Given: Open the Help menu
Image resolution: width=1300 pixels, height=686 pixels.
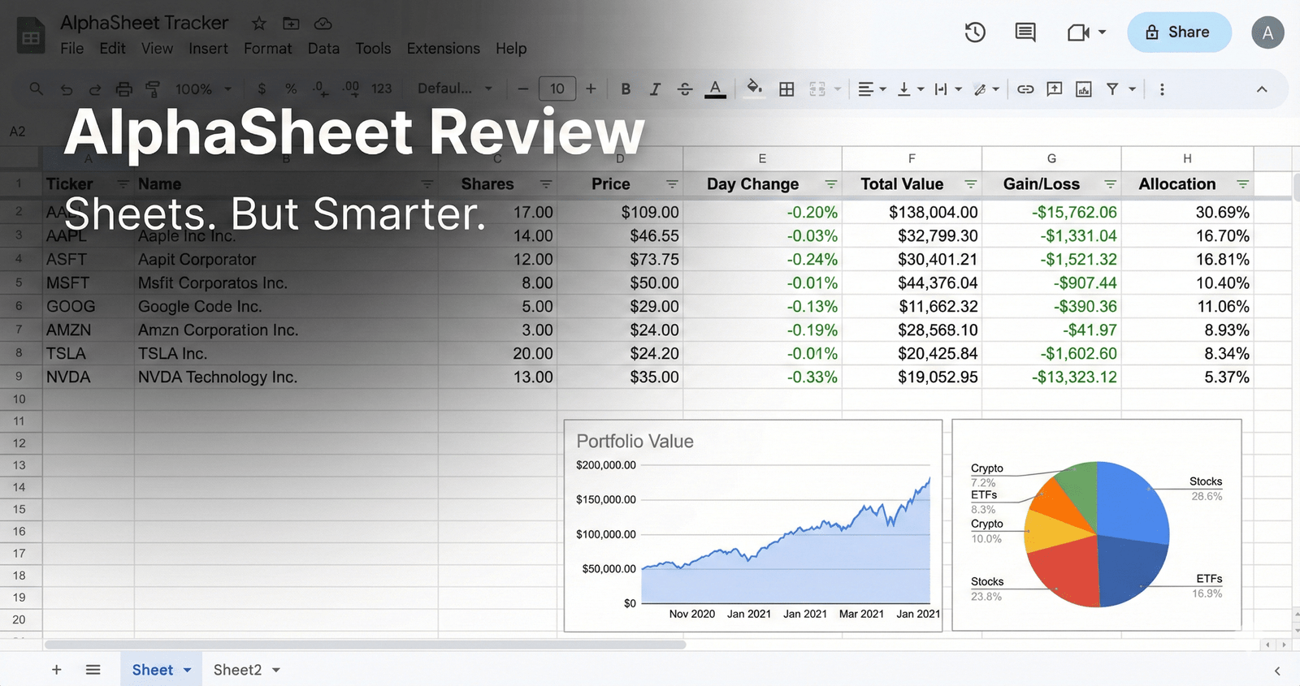Looking at the screenshot, I should coord(511,49).
